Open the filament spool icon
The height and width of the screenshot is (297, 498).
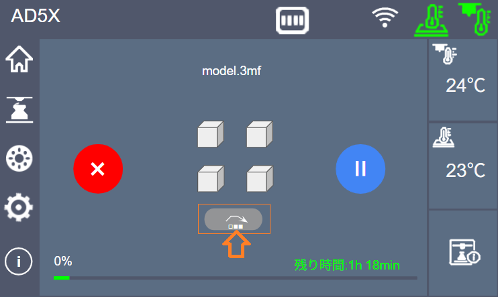pyautogui.click(x=19, y=158)
